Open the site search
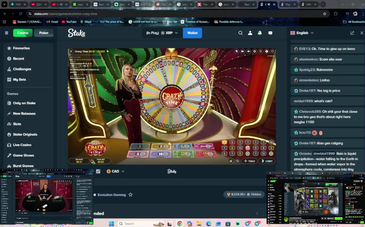The height and width of the screenshot is (227, 365). pos(240,33)
